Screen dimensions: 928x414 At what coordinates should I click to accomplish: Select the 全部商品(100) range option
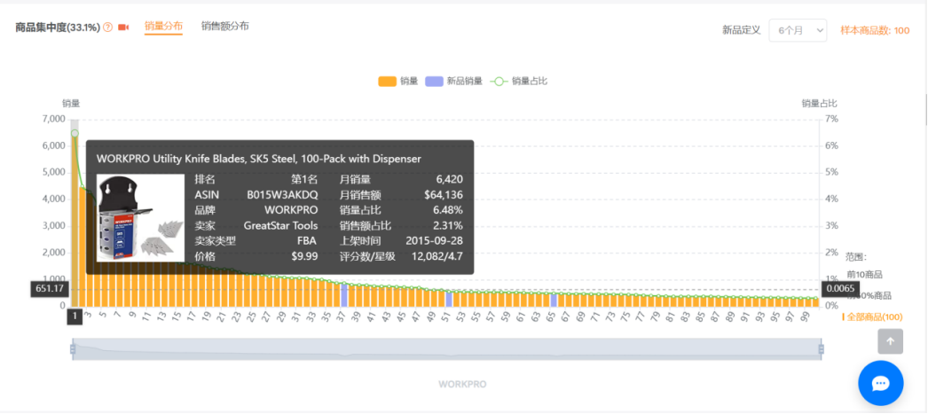click(x=874, y=316)
